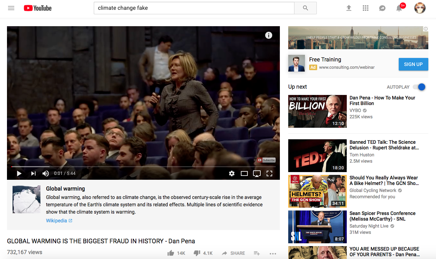Enter full screen mode

(x=269, y=173)
